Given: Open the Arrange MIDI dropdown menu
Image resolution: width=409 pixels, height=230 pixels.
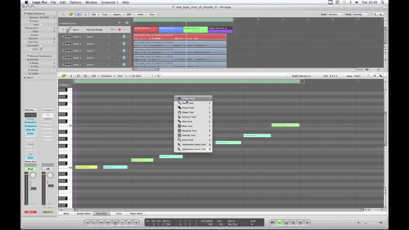Looking at the screenshot, I should point(130,14).
